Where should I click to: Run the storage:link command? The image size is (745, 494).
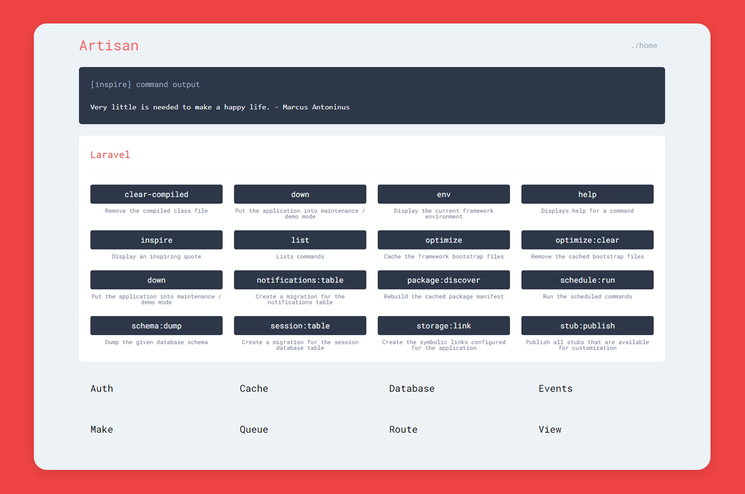[443, 325]
